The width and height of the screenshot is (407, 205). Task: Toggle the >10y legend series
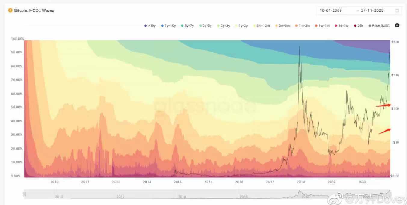click(x=150, y=26)
